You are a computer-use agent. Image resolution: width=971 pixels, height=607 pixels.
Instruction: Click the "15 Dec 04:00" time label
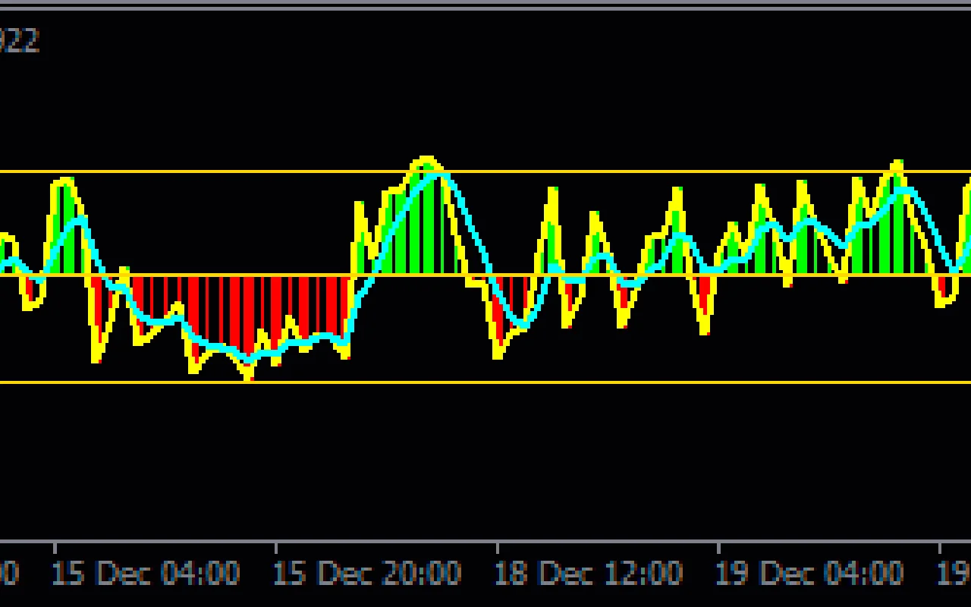[146, 573]
